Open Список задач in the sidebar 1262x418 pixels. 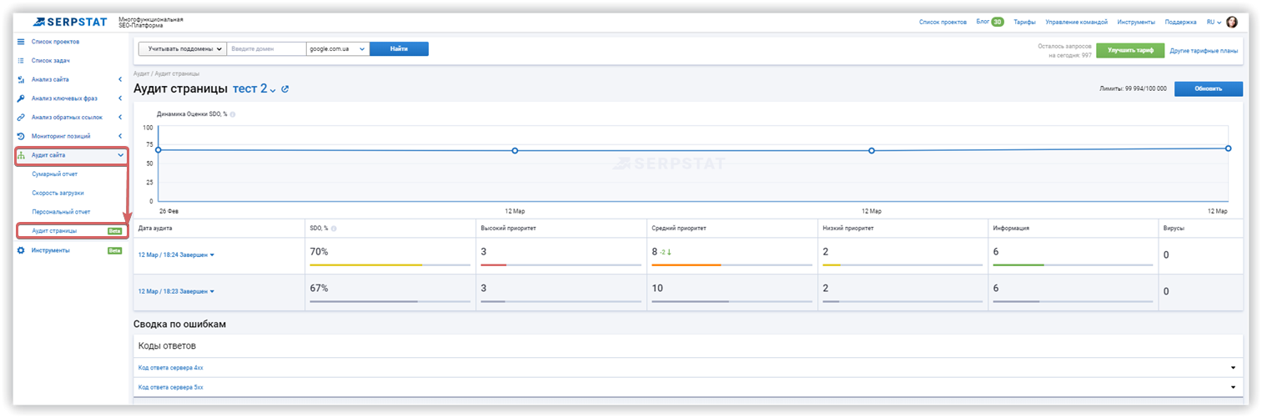coord(50,61)
